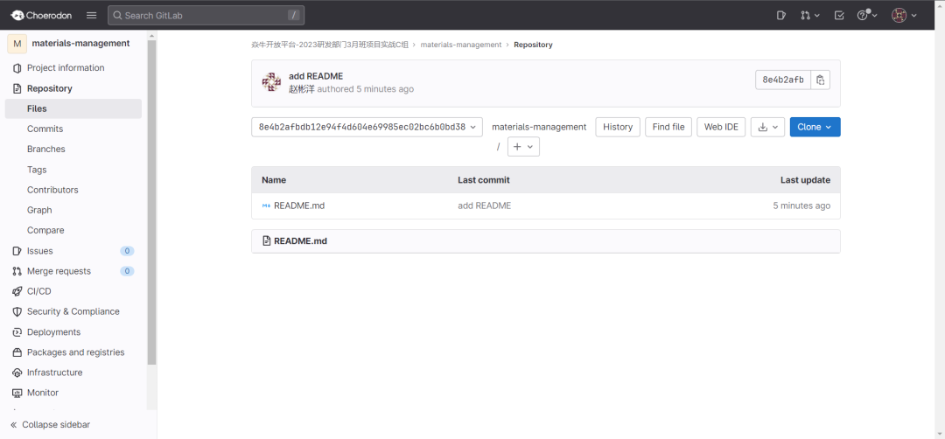Open the Web IDE button
The height and width of the screenshot is (439, 945).
(721, 127)
